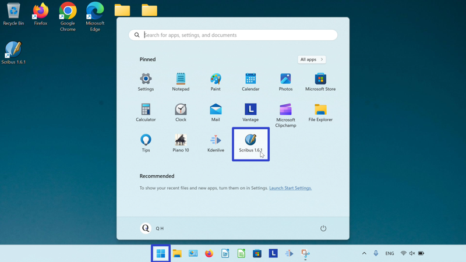Open File Explorer from pinned apps
This screenshot has height=262, width=466.
(320, 112)
